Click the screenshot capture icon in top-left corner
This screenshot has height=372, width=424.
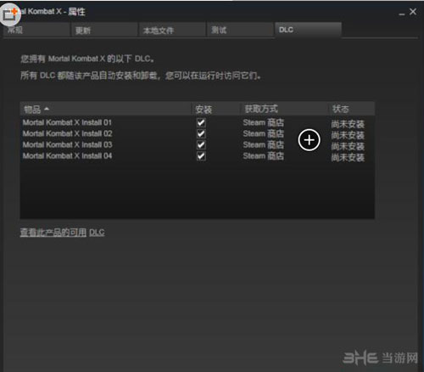[x=10, y=14]
